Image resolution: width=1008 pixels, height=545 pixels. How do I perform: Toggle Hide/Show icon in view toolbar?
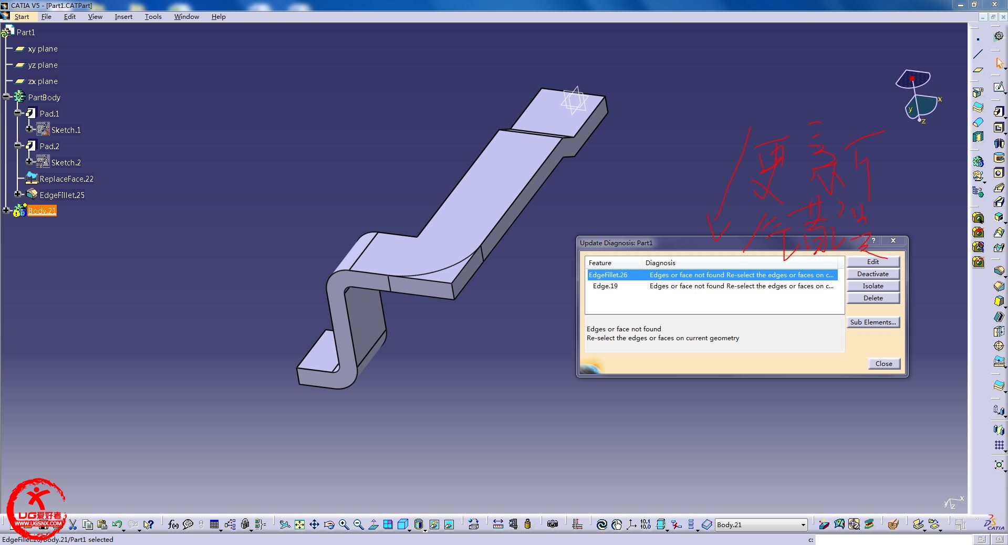tap(434, 525)
